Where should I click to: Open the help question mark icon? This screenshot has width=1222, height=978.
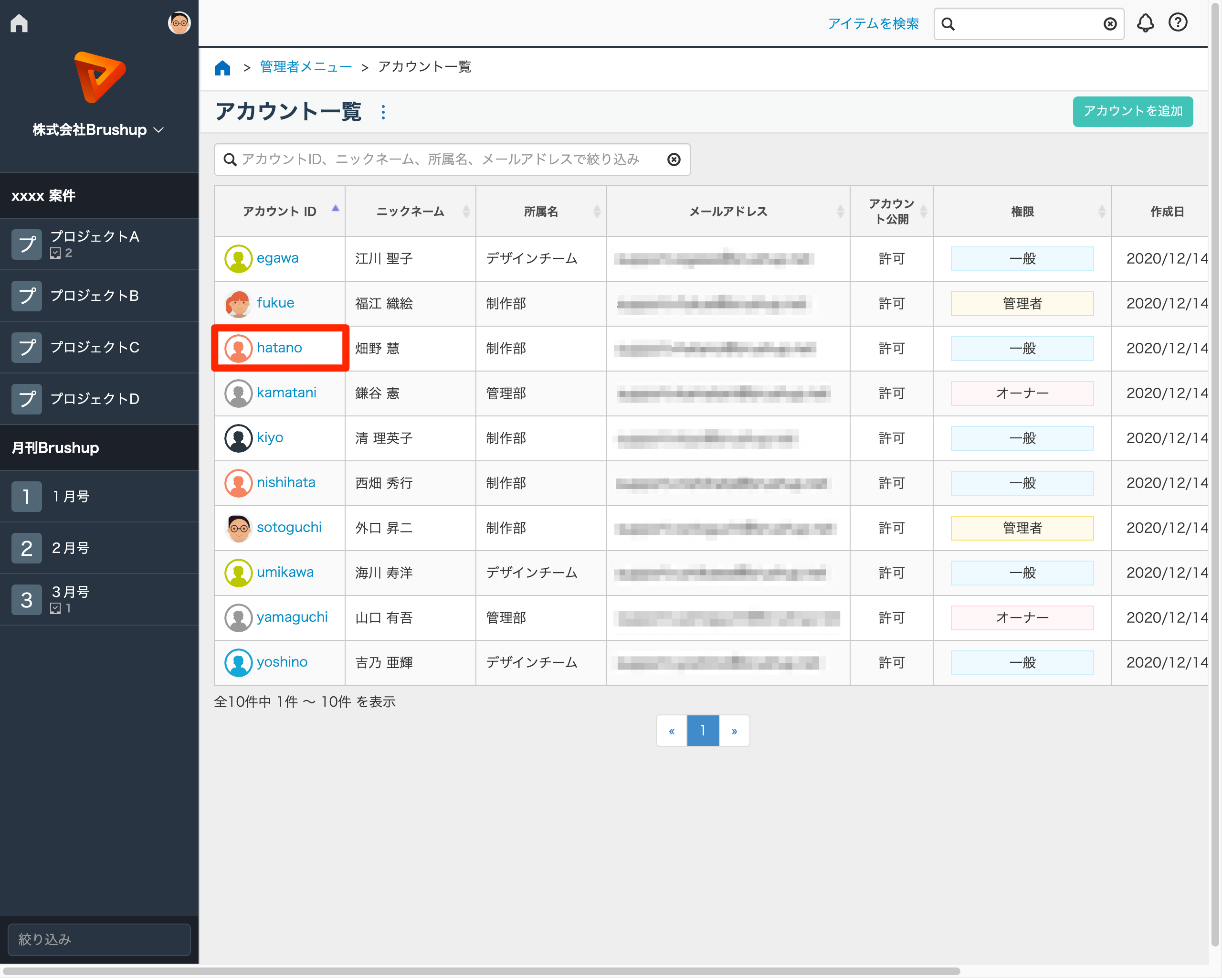coord(1178,22)
